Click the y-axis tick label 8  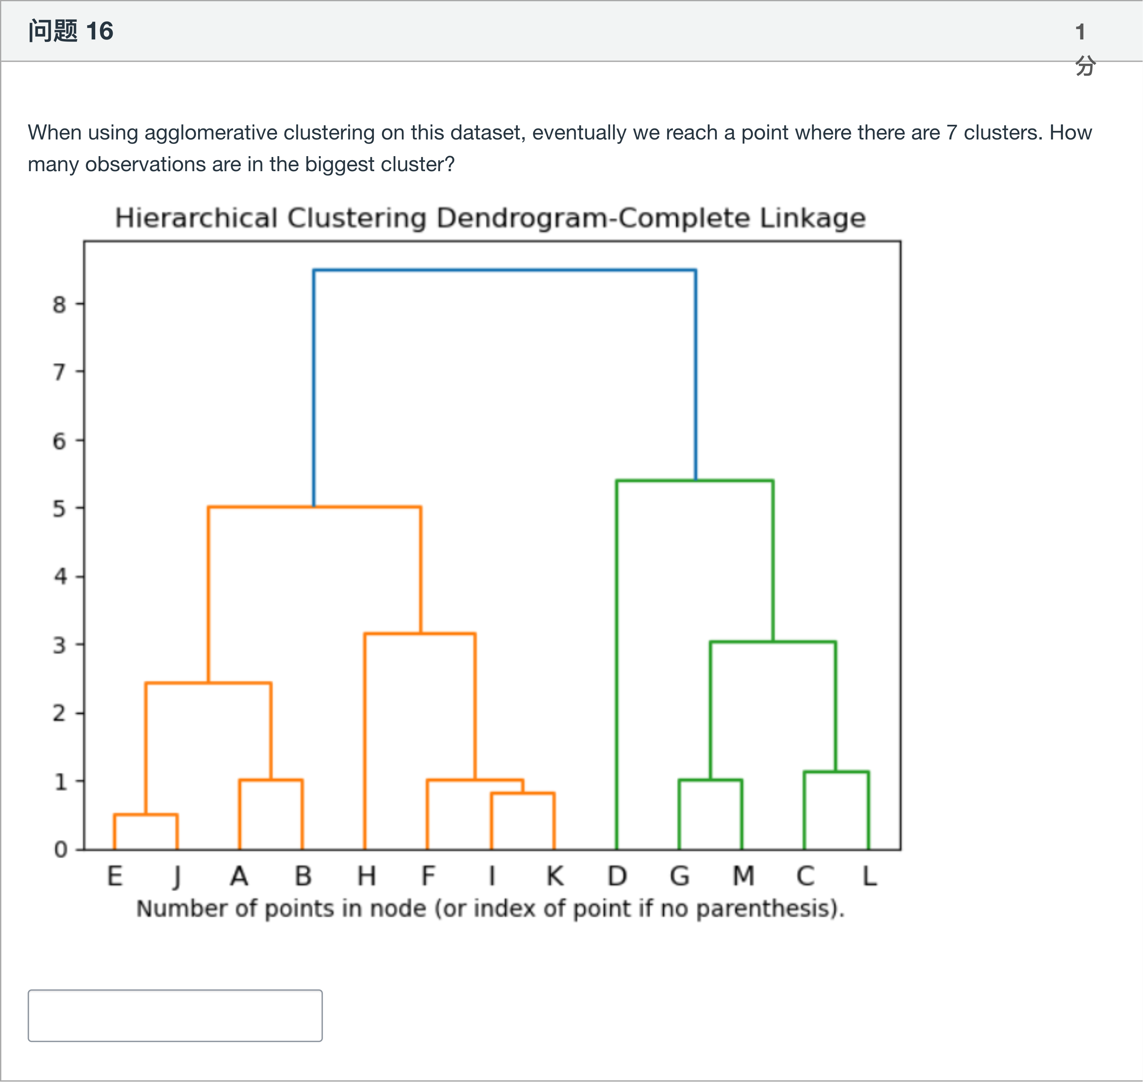(59, 305)
